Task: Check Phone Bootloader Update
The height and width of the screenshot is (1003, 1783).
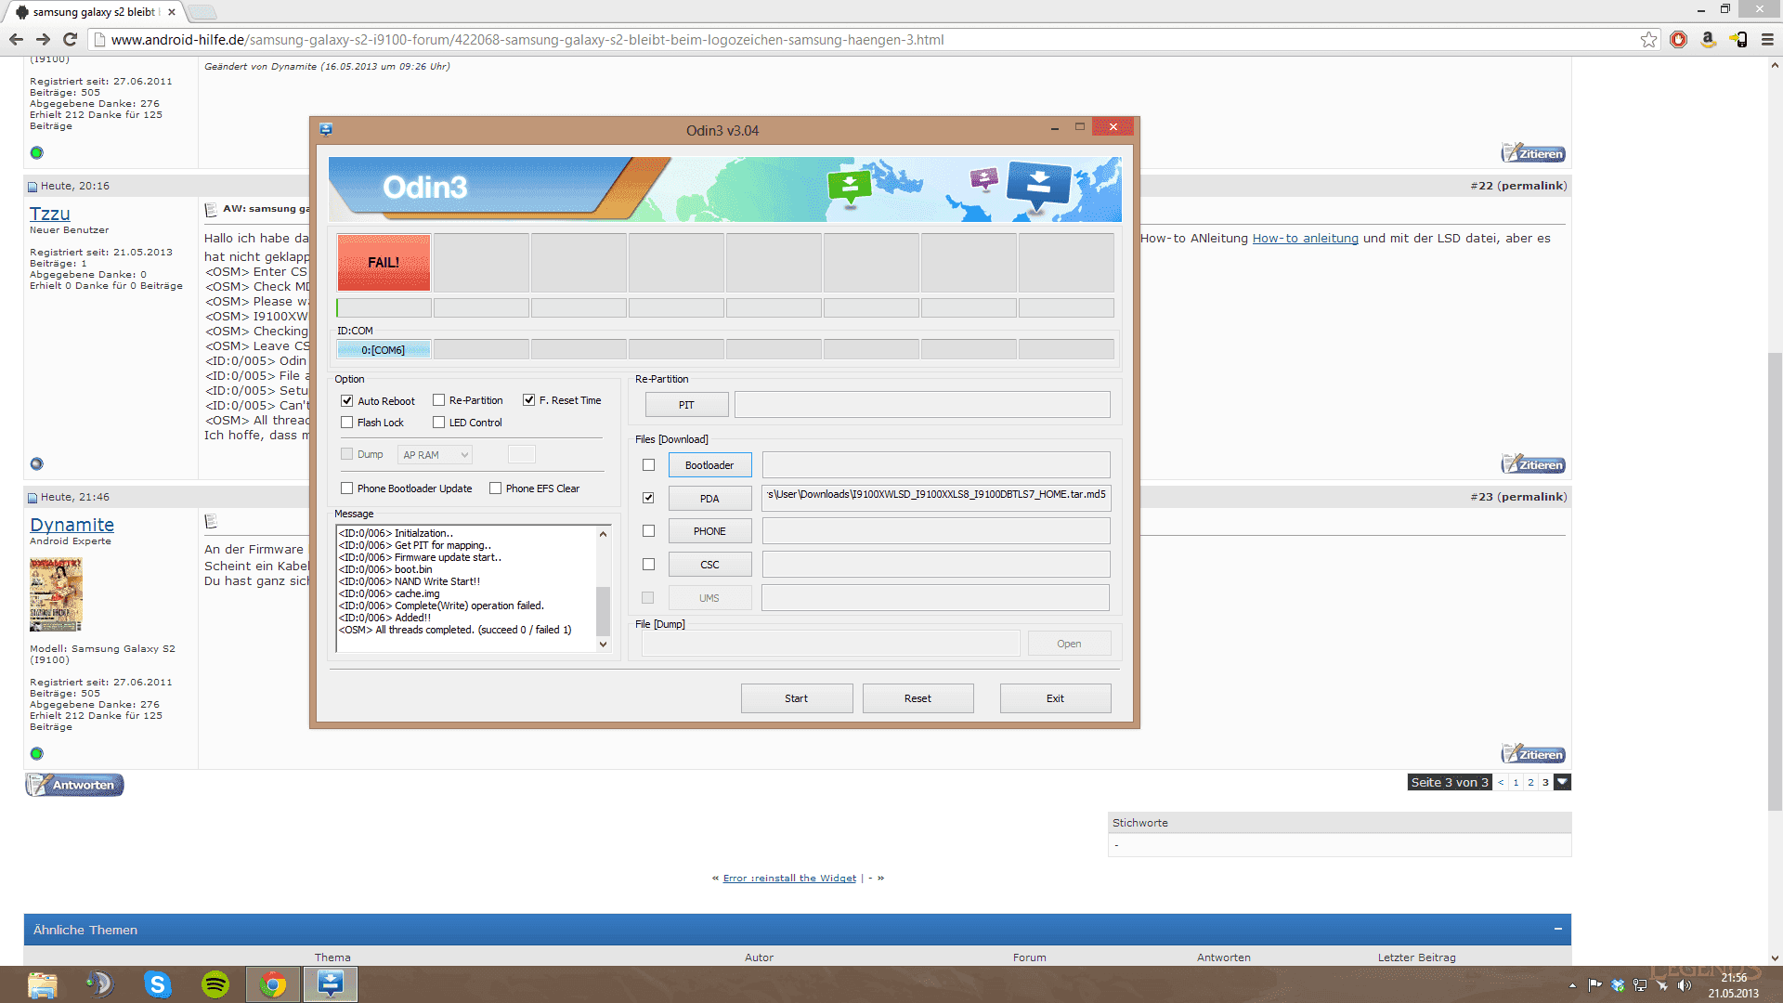Action: point(347,488)
